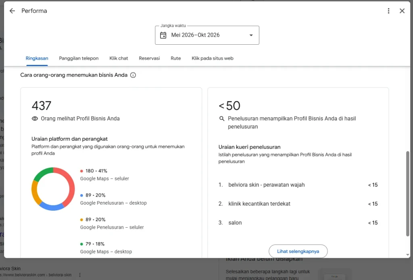Viewport: 413px width, 280px height.
Task: Expand the Jangka waktu dropdown arrow
Action: (x=251, y=35)
